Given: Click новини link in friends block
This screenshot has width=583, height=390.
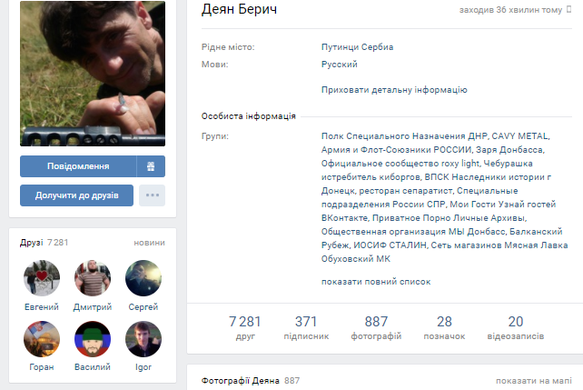Looking at the screenshot, I should tap(149, 243).
